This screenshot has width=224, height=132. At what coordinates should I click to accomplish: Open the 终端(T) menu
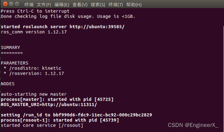click(116, 5)
